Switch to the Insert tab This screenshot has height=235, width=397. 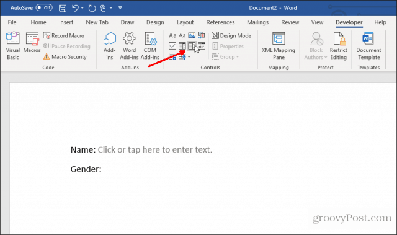(x=66, y=22)
